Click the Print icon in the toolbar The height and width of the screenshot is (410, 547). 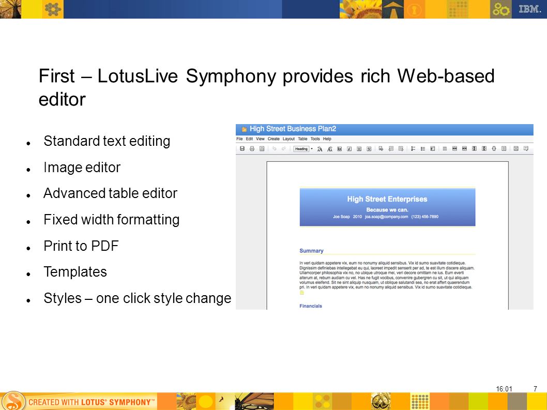point(252,149)
